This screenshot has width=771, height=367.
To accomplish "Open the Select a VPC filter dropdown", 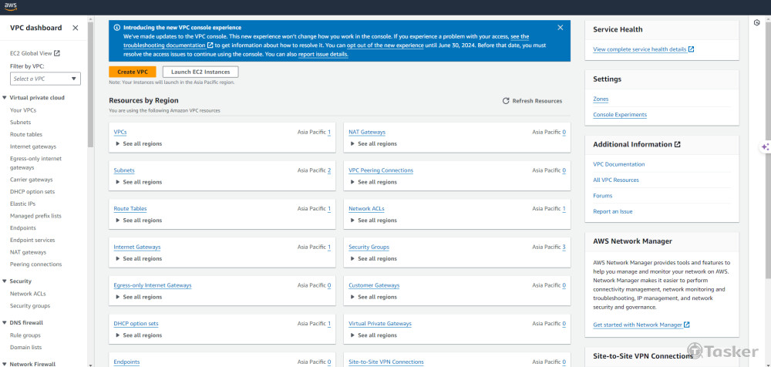I will (45, 79).
